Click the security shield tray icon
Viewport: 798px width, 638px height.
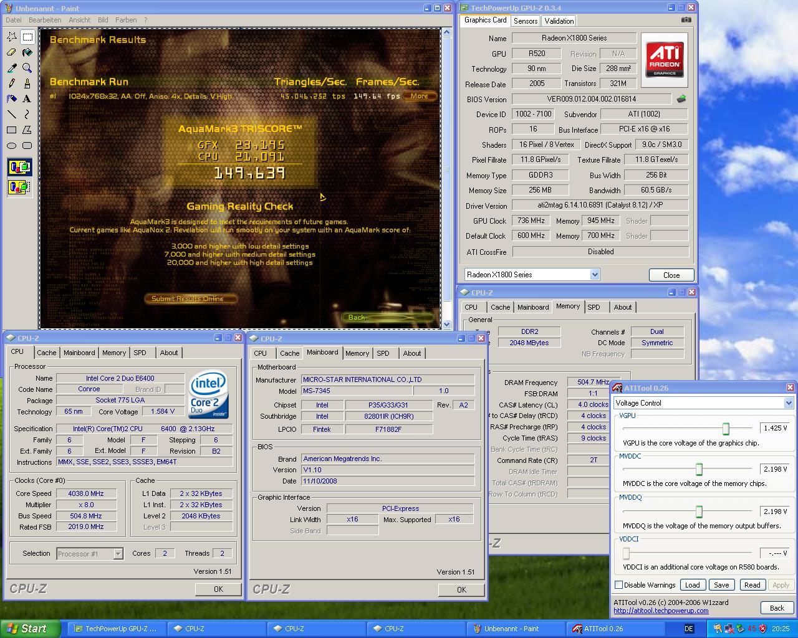coord(762,629)
